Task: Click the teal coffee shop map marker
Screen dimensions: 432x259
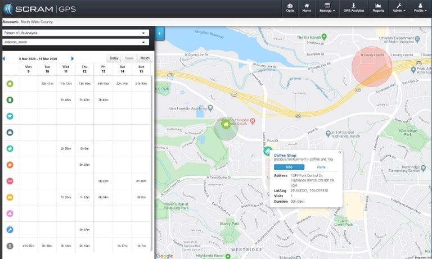Action: click(x=267, y=151)
